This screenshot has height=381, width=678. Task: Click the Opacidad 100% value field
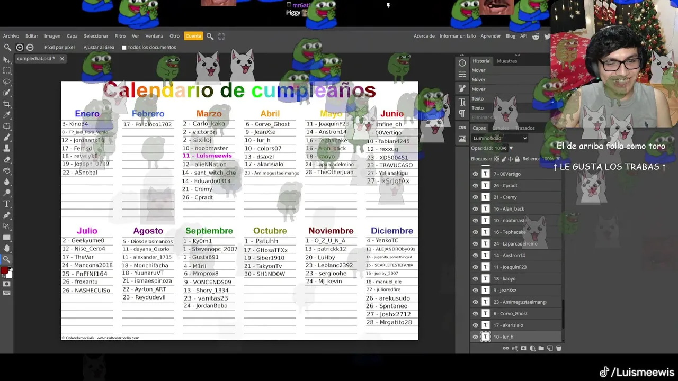(501, 148)
